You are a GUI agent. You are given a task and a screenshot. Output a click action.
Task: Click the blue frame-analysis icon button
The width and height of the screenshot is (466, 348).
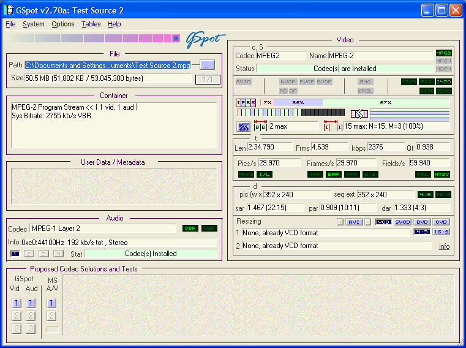coord(244,127)
